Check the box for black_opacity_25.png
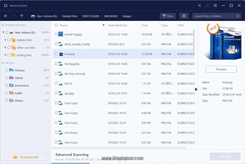Image resolution: width=245 pixels, height=164 pixels. click(56, 44)
